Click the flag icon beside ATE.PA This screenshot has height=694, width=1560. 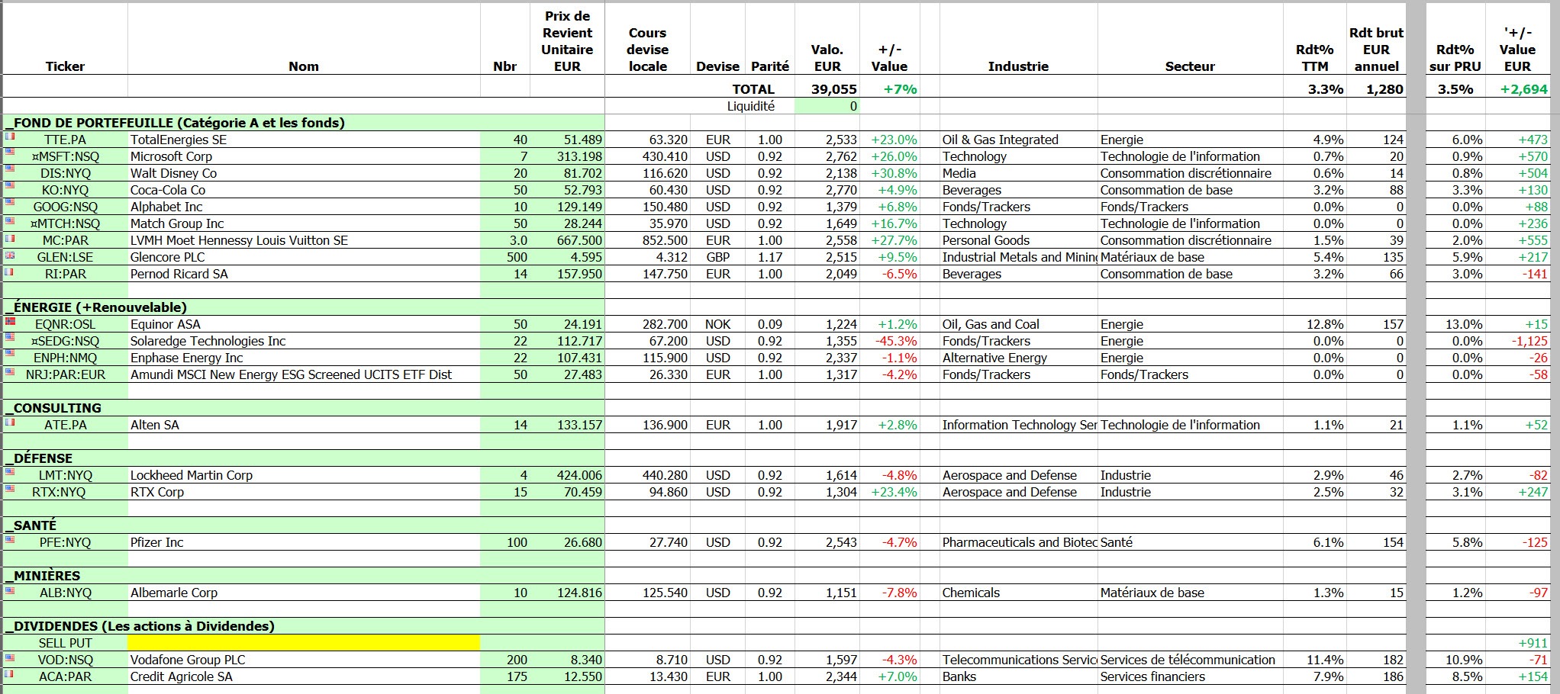pos(10,422)
